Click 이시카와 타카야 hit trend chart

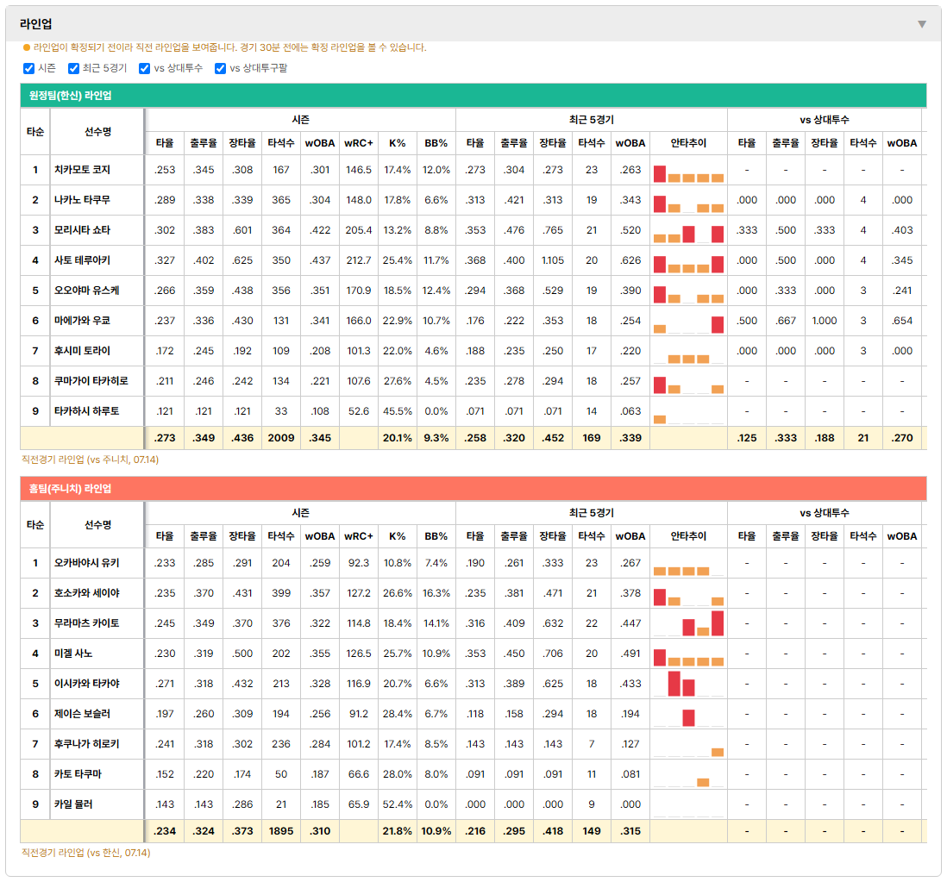(x=688, y=684)
